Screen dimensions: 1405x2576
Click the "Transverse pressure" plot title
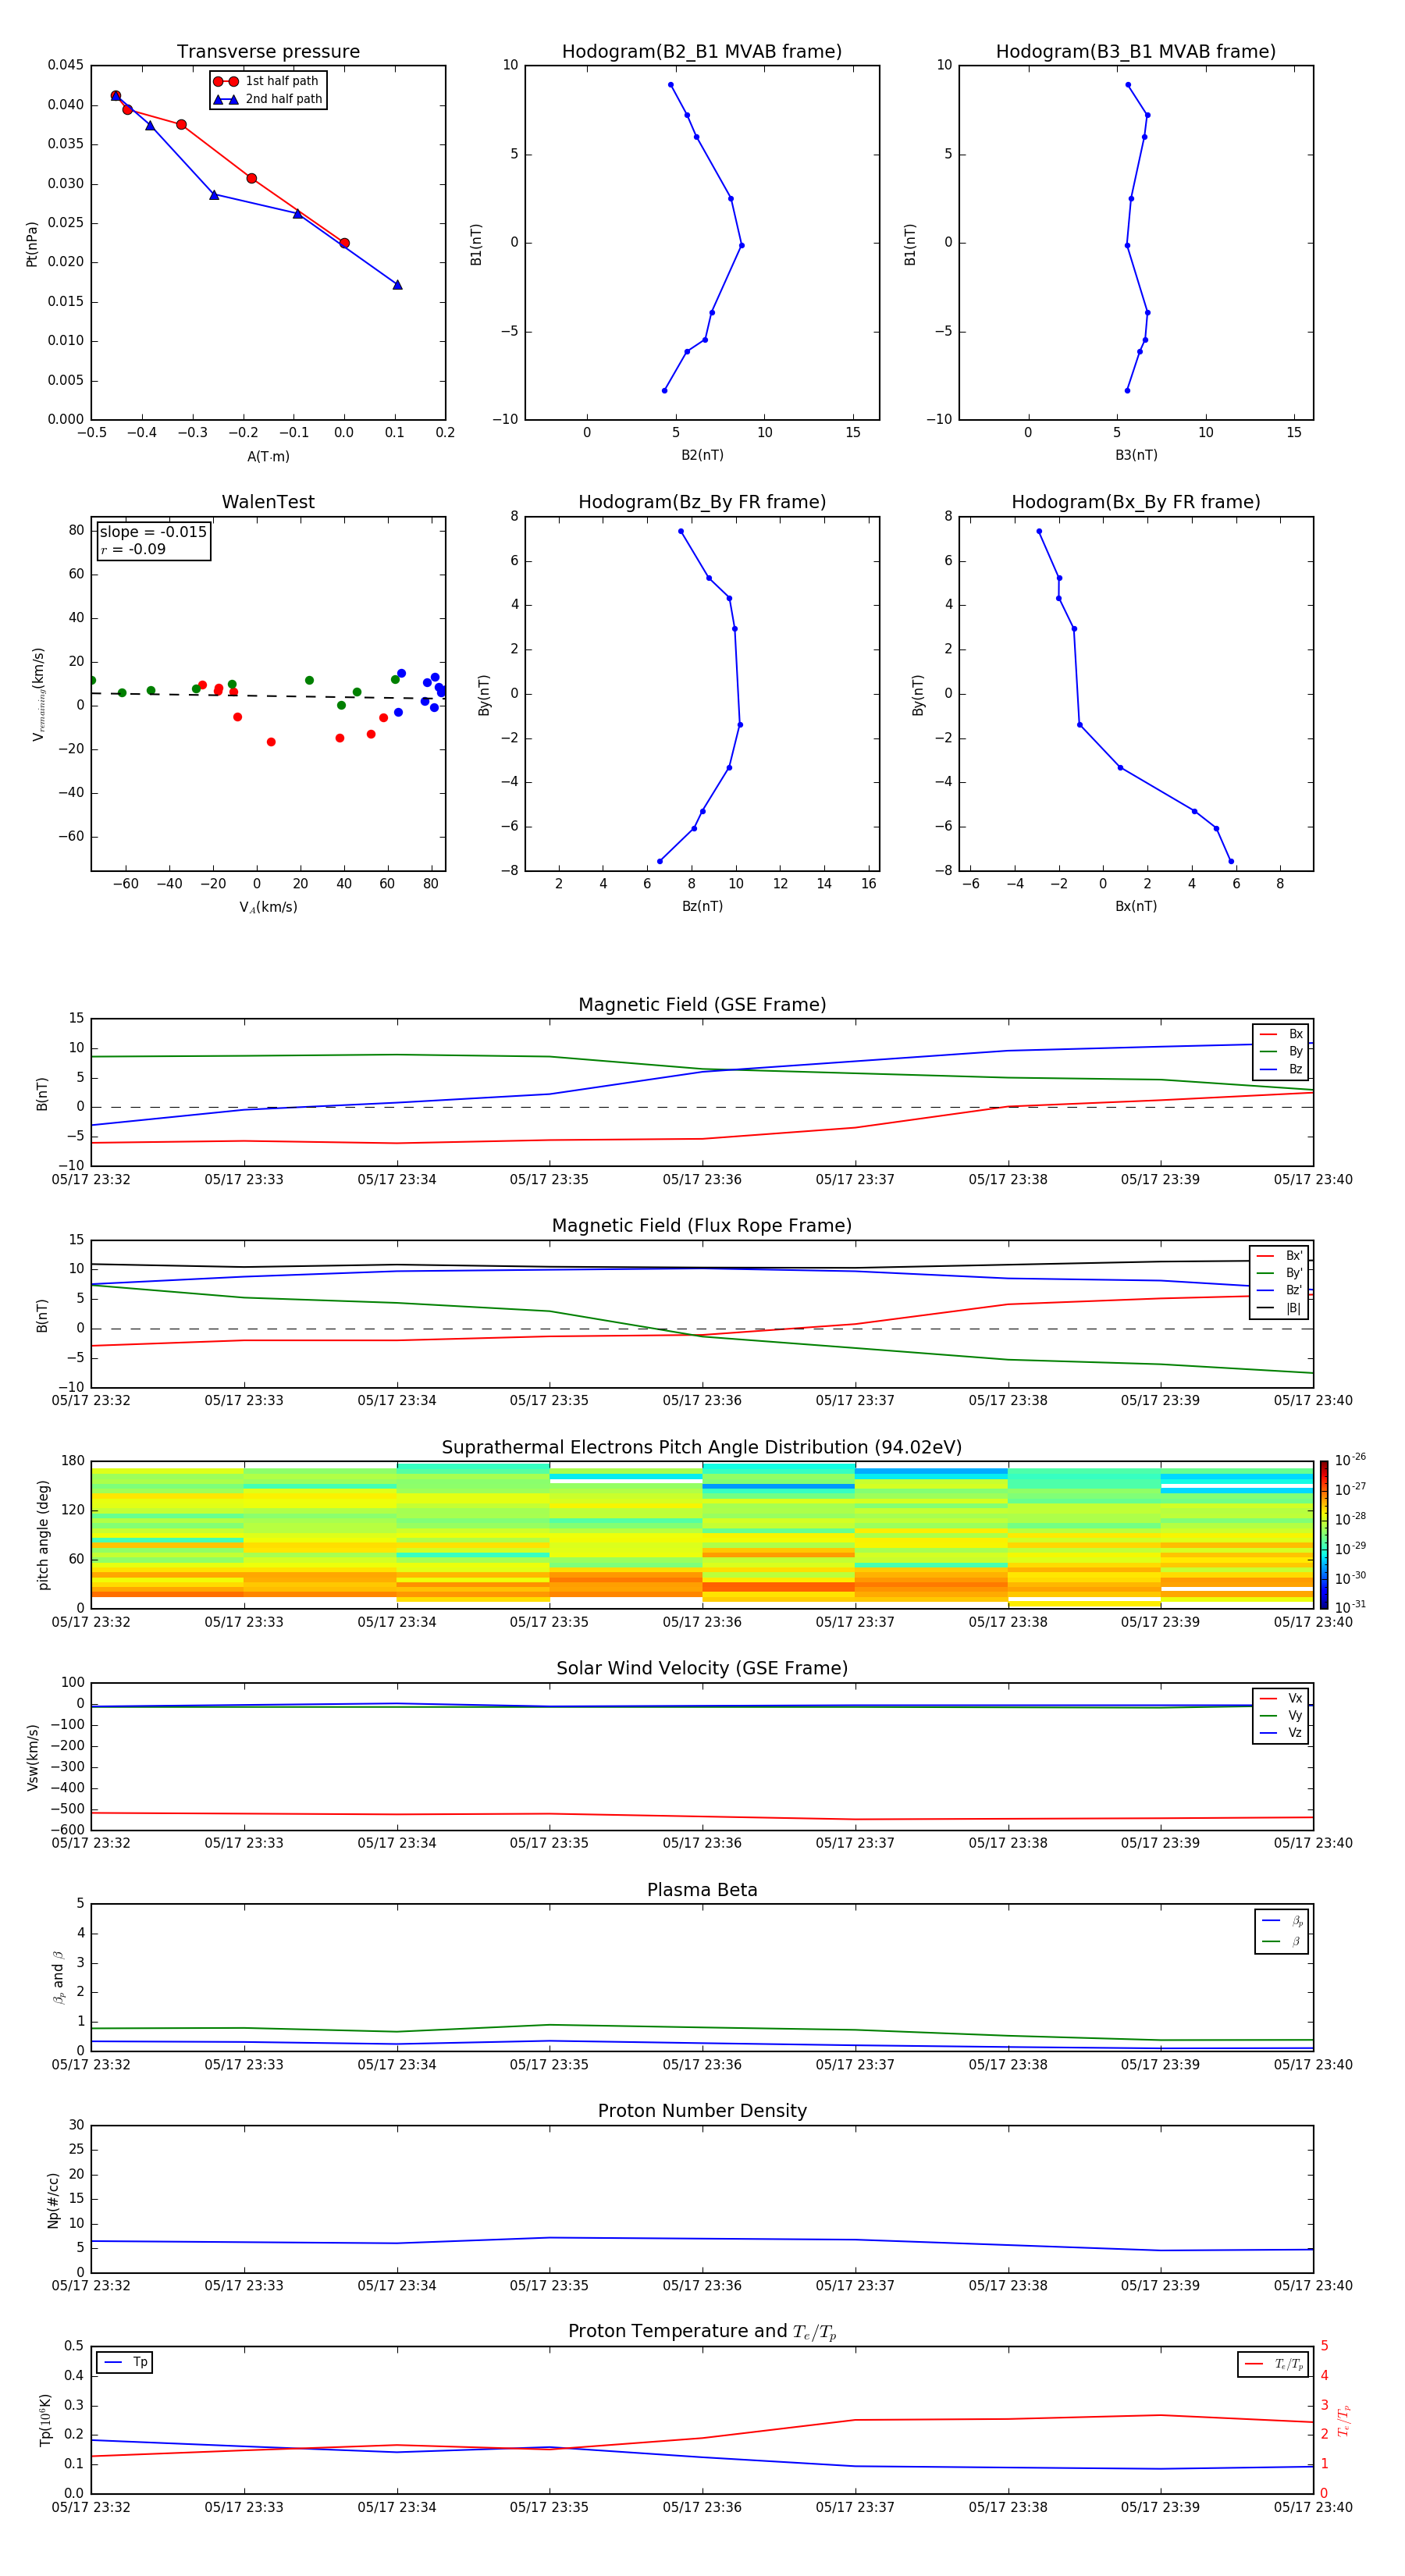268,52
